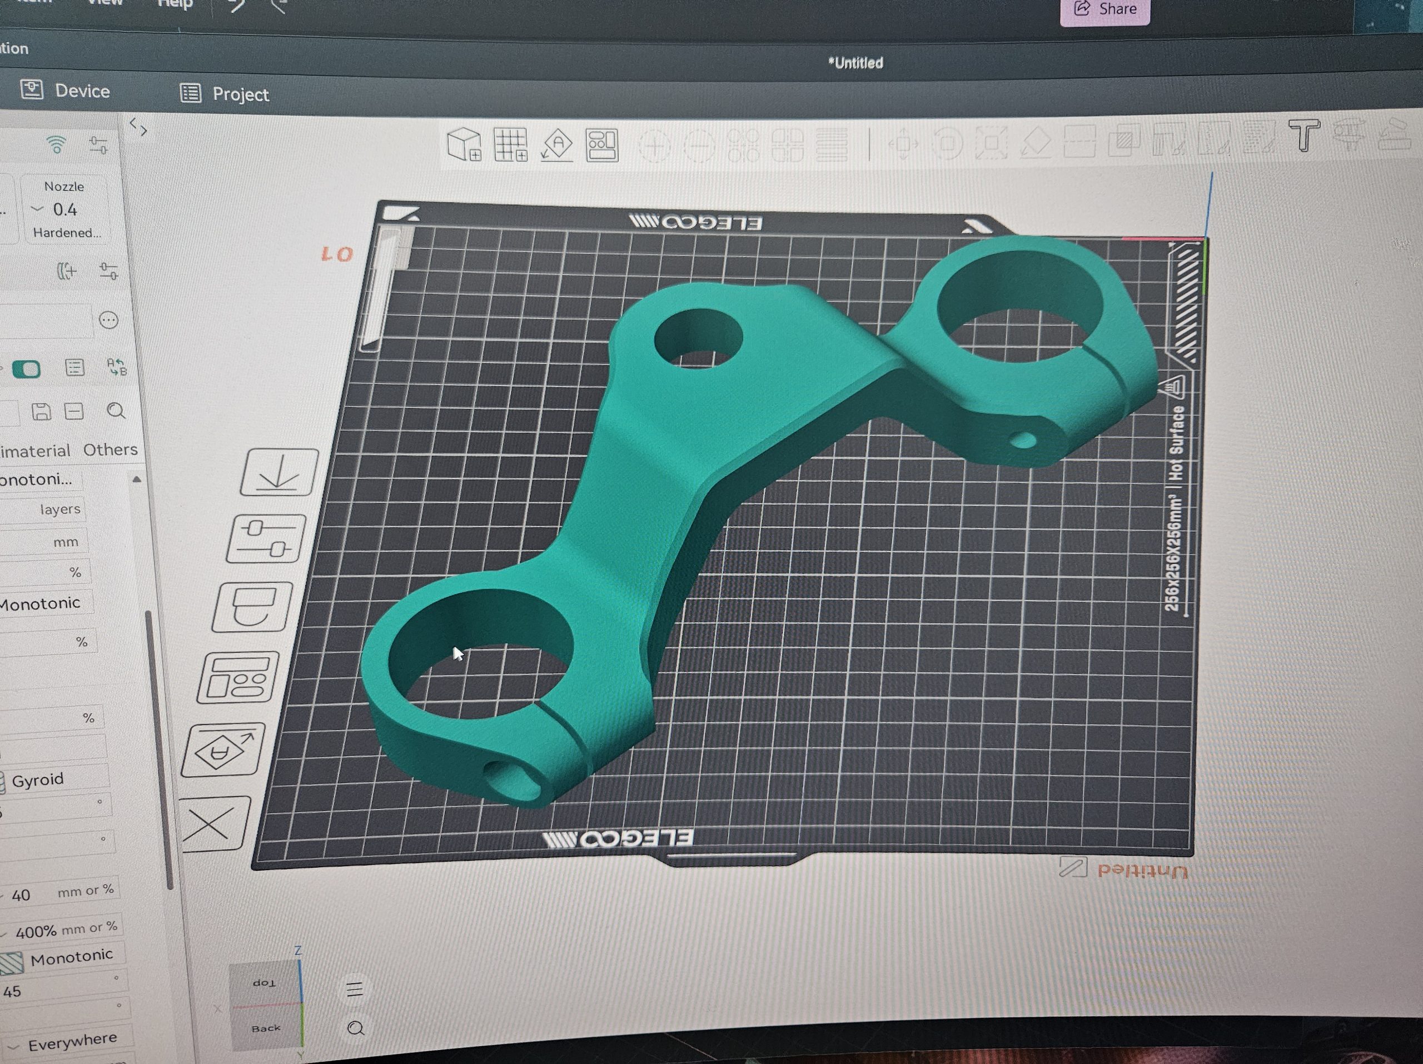Viewport: 1423px width, 1064px height.
Task: Open the Everywhere dropdown
Action: [x=67, y=1042]
